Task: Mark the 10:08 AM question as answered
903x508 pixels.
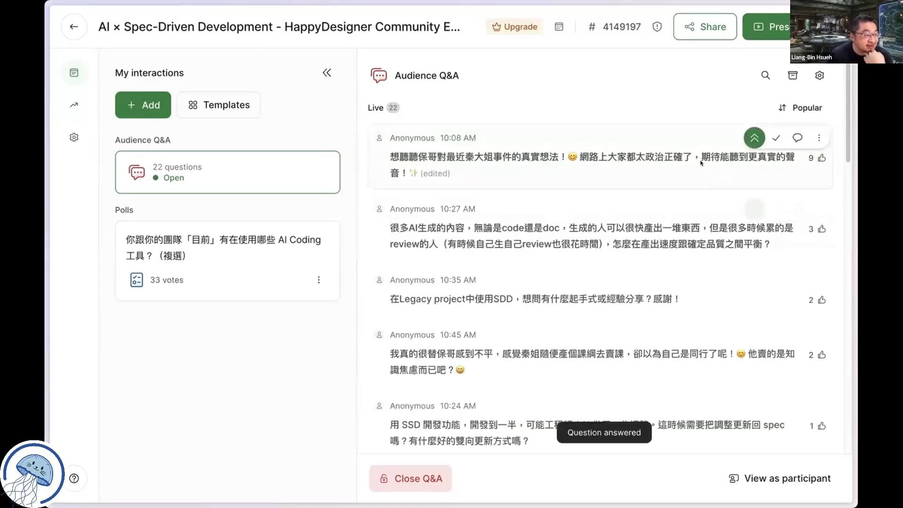Action: point(776,138)
